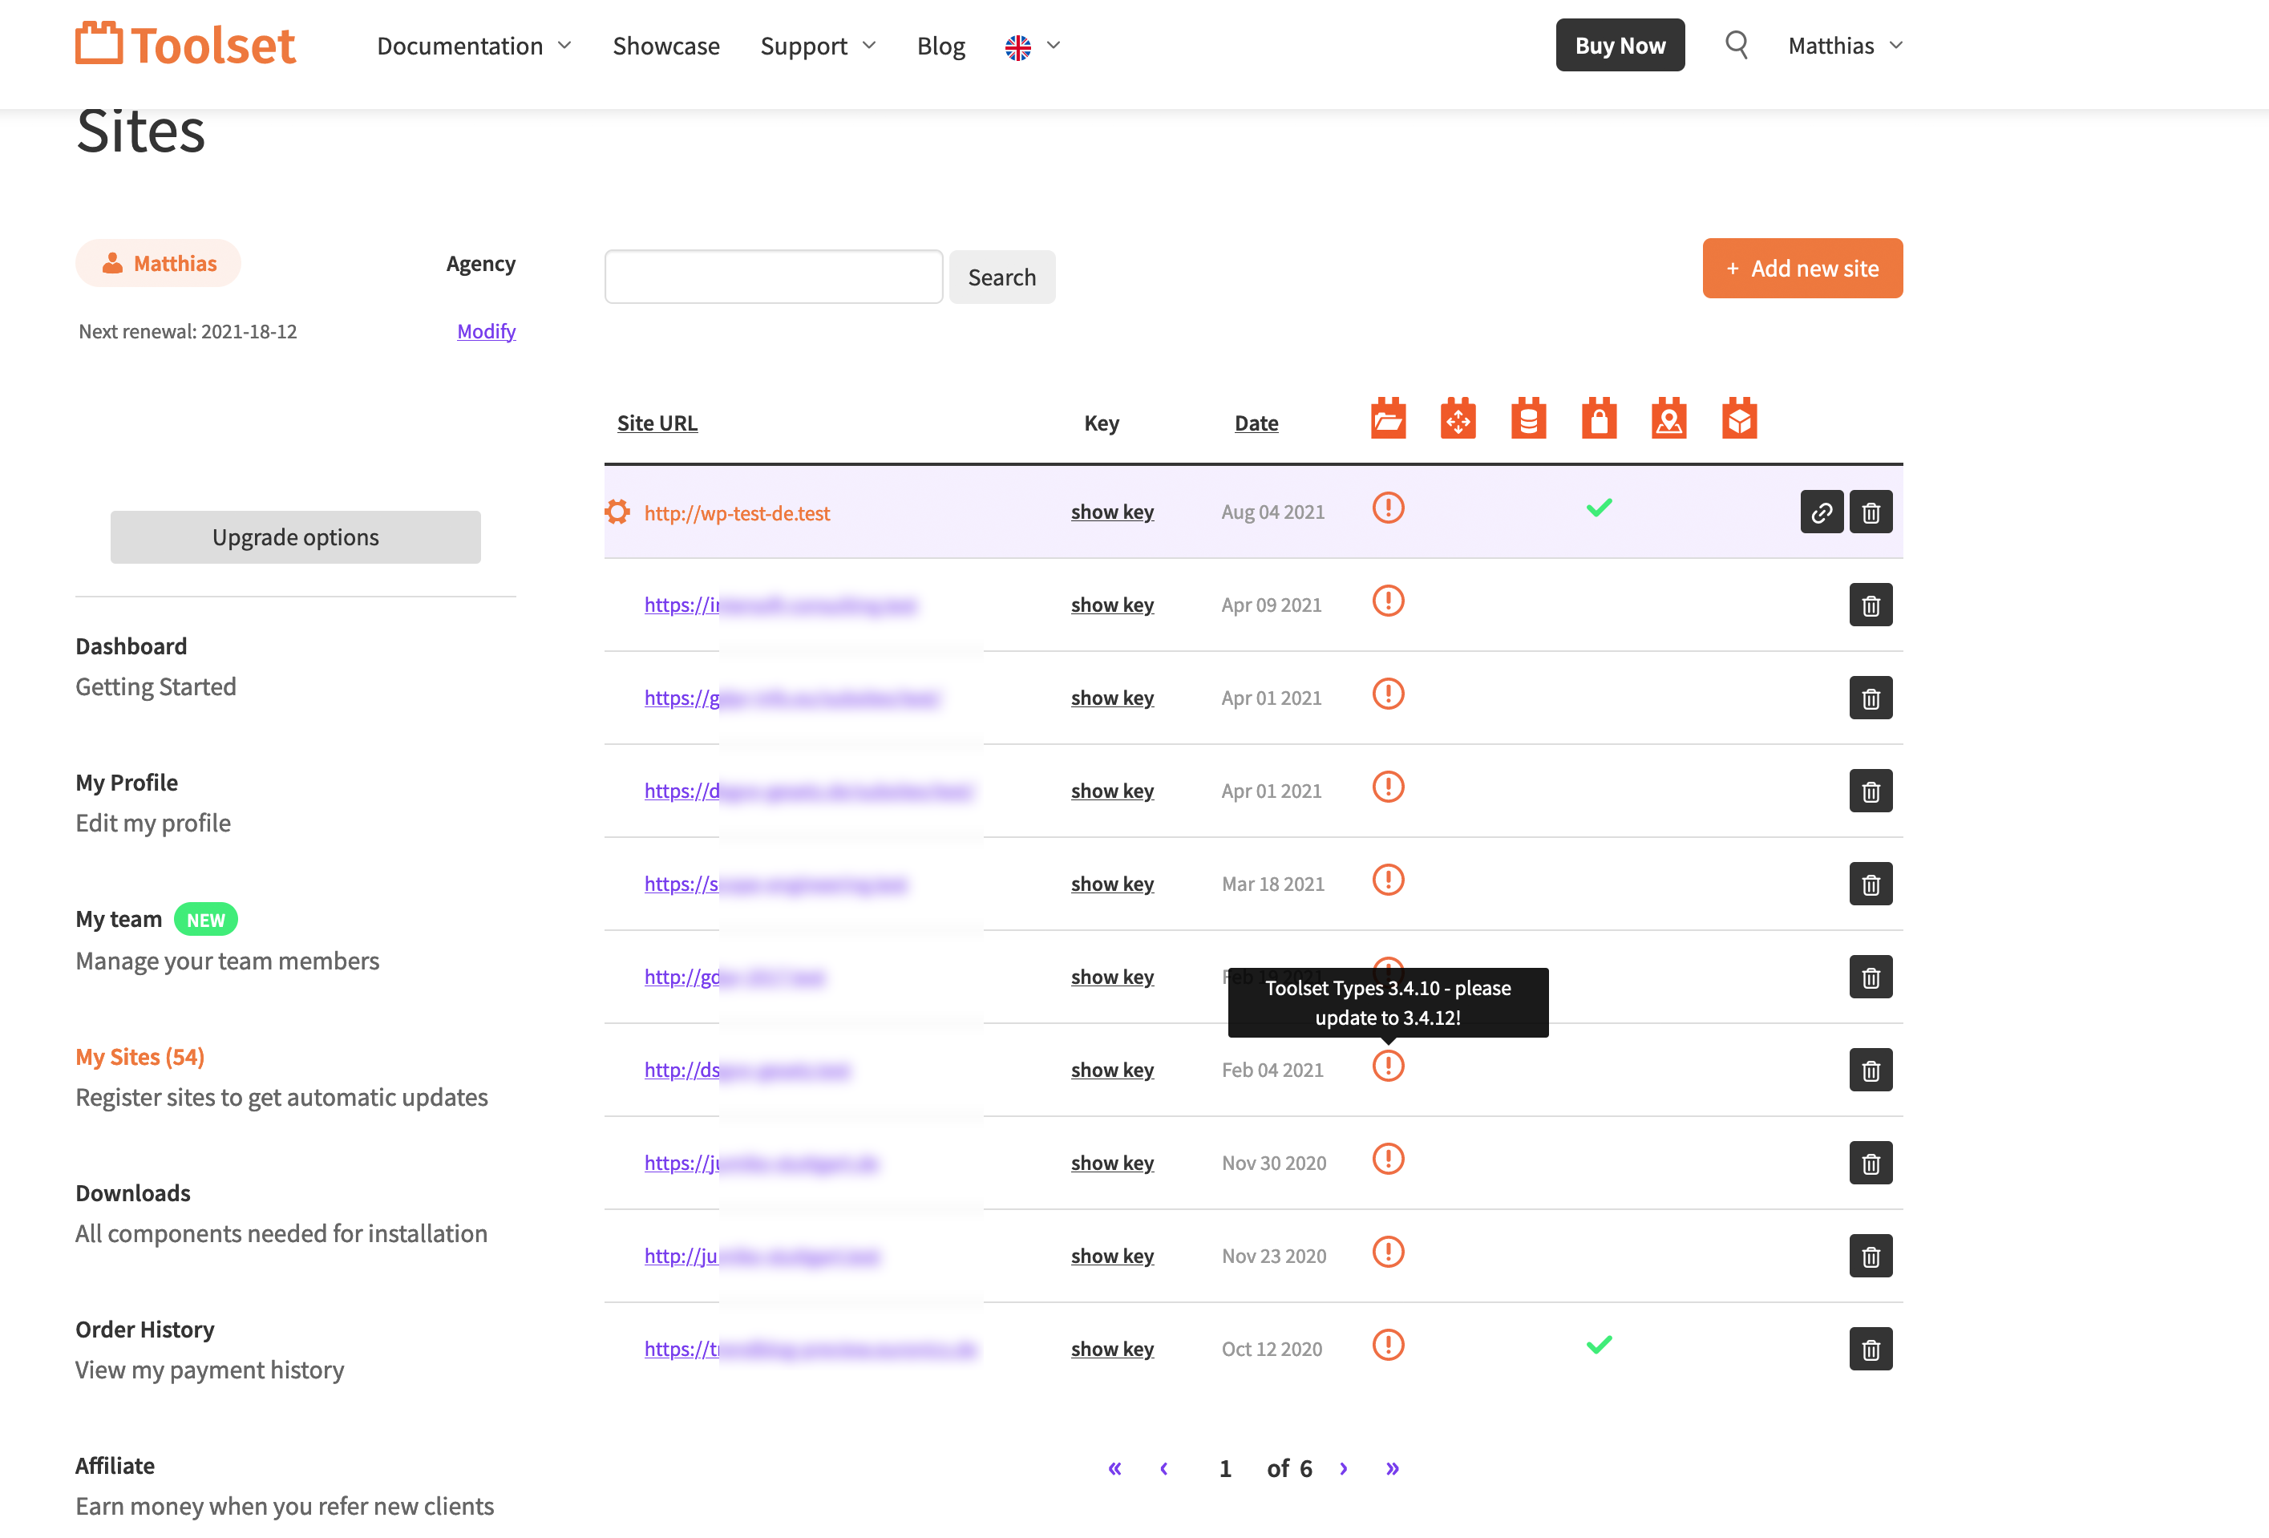Open Downloads in sidebar
Image resolution: width=2269 pixels, height=1538 pixels.
[x=133, y=1192]
